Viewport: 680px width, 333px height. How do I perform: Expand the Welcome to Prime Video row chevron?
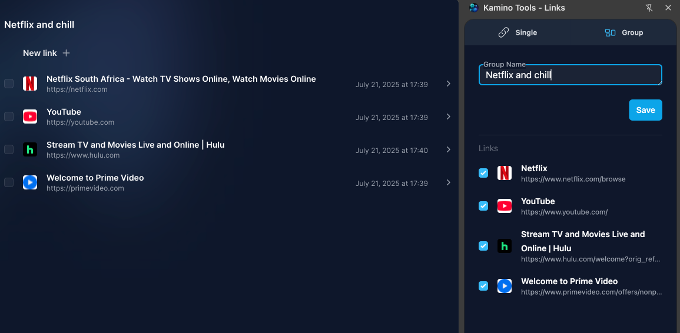point(448,182)
